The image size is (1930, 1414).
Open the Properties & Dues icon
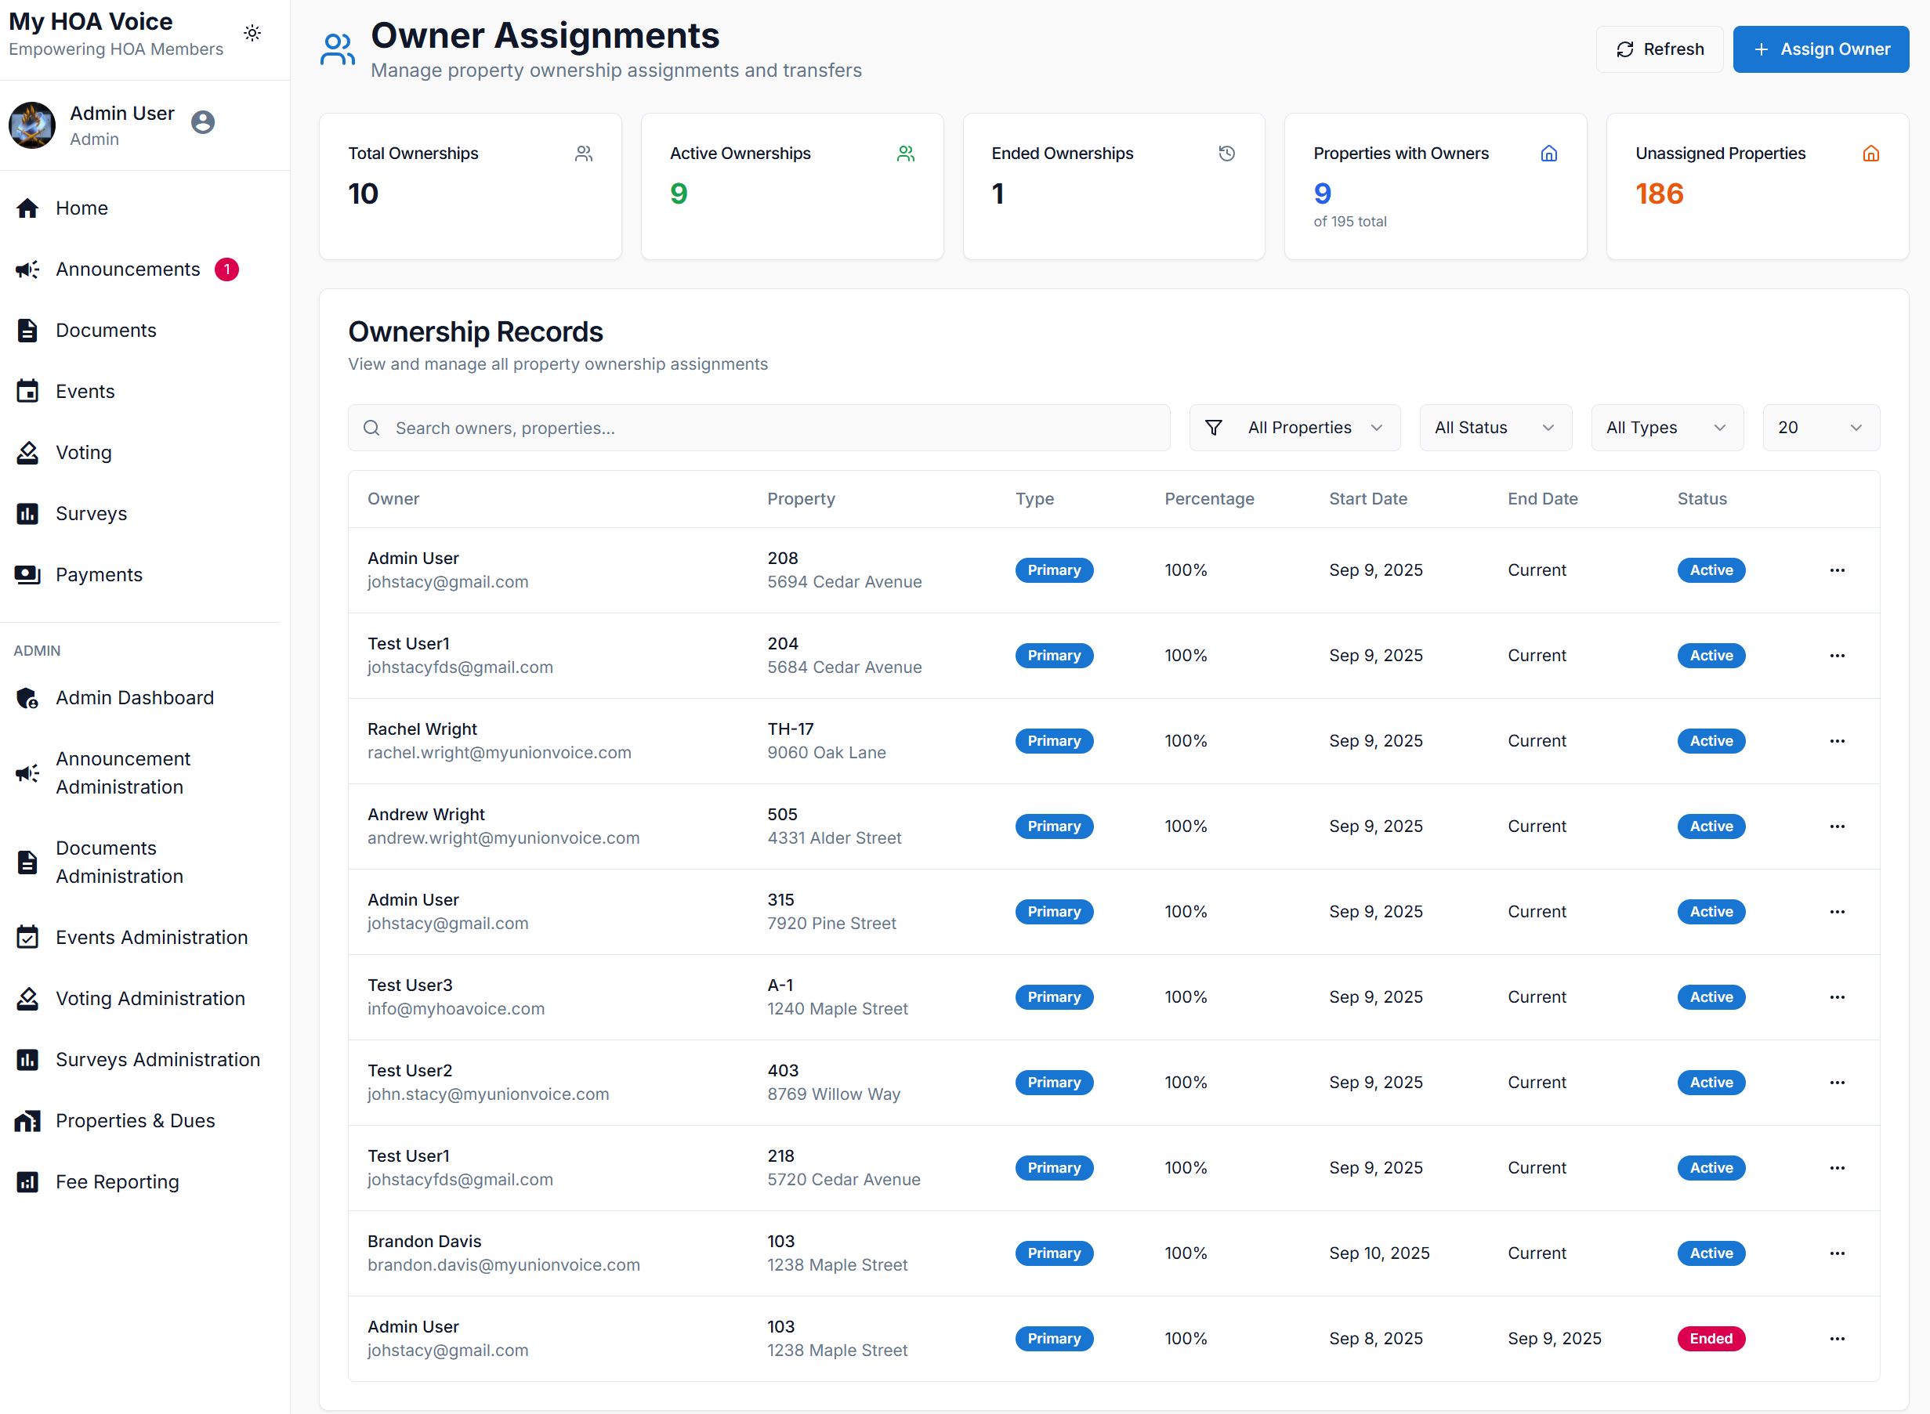pyautogui.click(x=27, y=1121)
